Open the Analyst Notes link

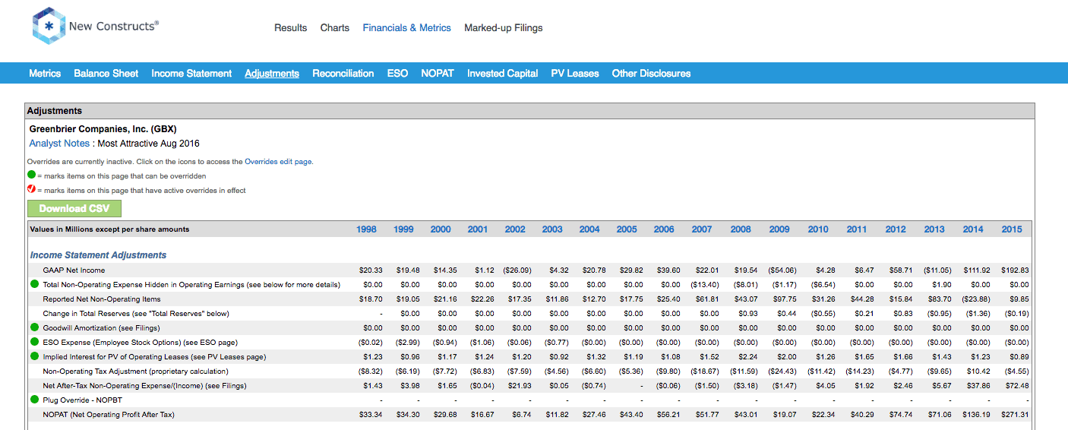tap(59, 144)
